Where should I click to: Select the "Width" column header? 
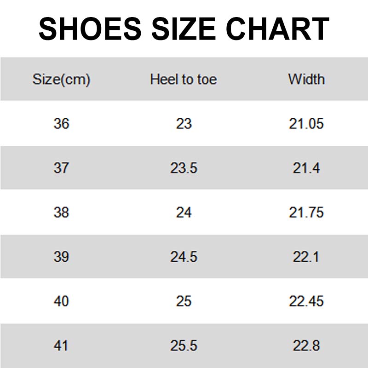point(306,79)
